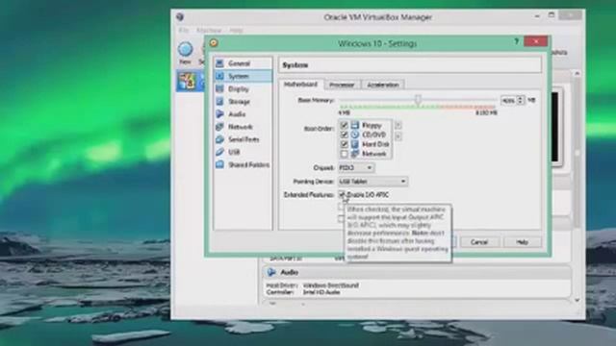Switch to the Motherboard tab

[300, 85]
